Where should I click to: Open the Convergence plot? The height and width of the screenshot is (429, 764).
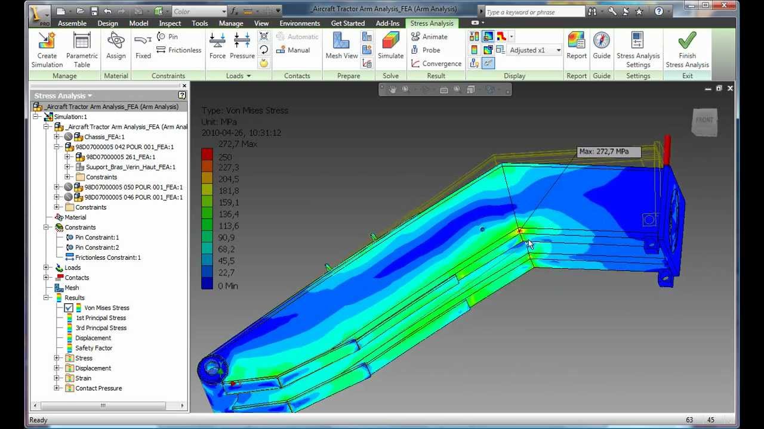(x=436, y=63)
